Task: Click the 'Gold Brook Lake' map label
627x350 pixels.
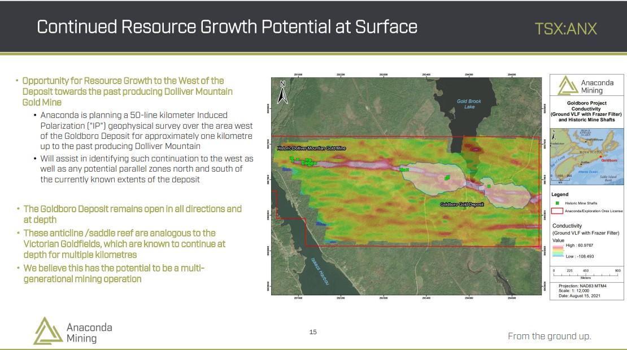Action: 469,104
